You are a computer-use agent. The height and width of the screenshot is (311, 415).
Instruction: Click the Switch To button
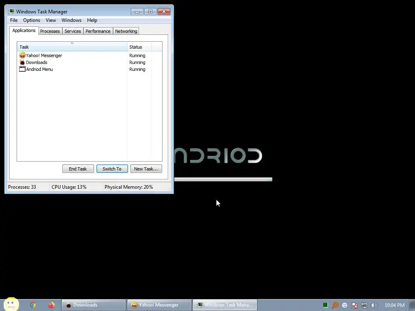coord(112,169)
